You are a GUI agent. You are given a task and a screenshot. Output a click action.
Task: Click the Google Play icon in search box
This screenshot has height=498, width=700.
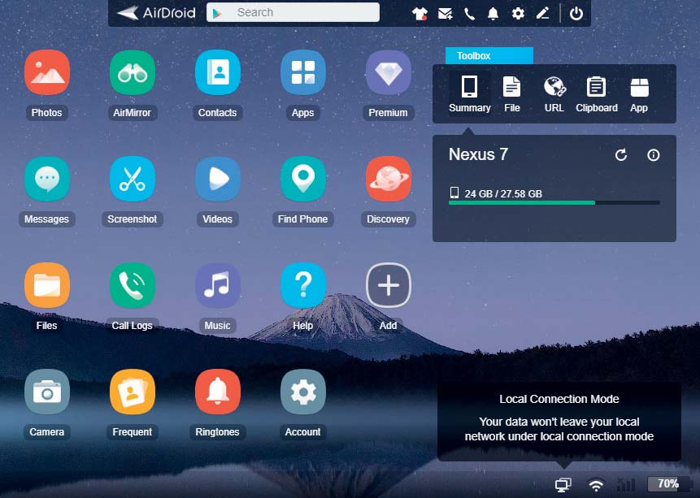(x=217, y=13)
